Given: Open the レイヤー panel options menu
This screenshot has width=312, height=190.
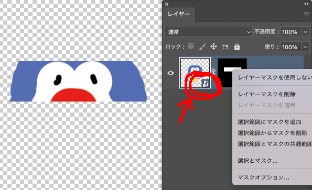Looking at the screenshot, I should 306,15.
